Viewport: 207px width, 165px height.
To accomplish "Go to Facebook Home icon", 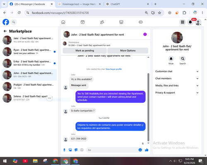I will [x=63, y=22].
